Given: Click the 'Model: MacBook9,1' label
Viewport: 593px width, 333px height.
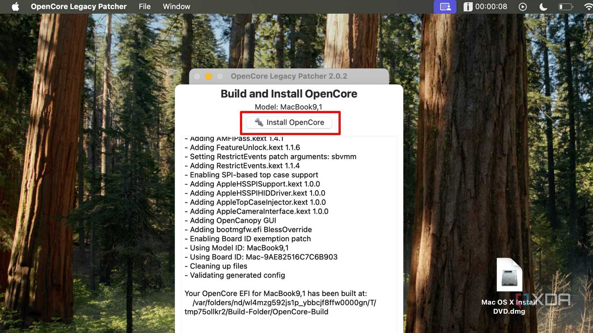Looking at the screenshot, I should pos(289,107).
